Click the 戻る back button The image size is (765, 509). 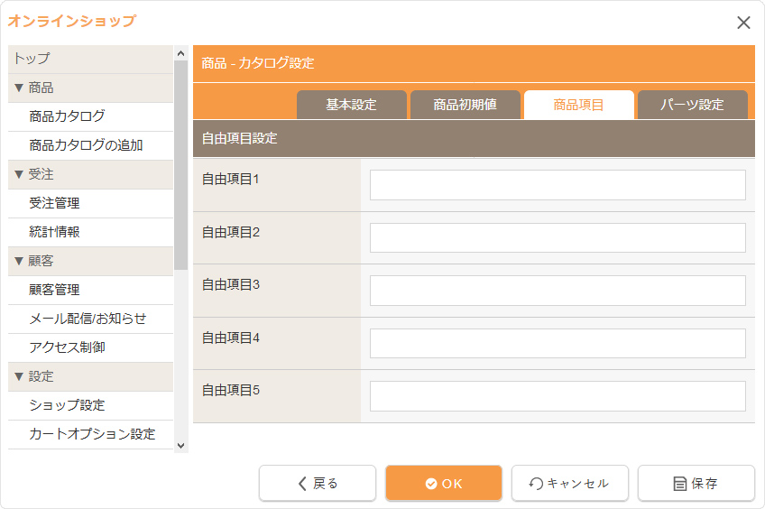[x=318, y=483]
